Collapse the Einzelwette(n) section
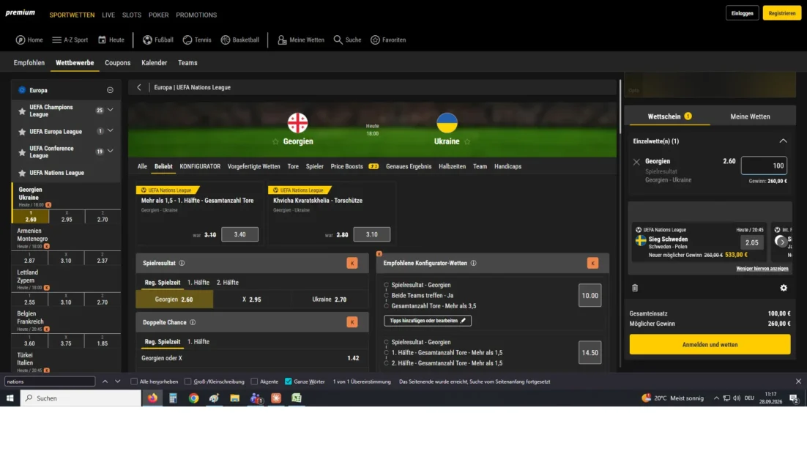 [x=783, y=141]
